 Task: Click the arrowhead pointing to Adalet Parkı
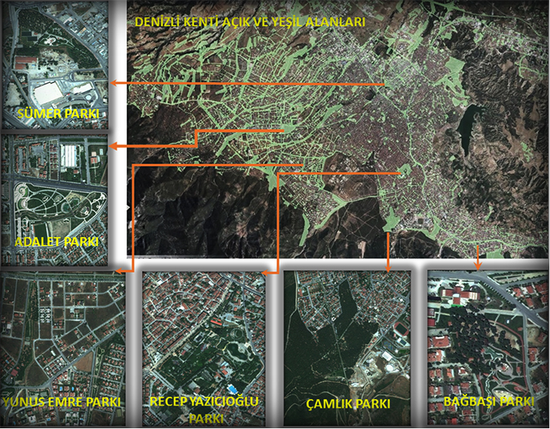[x=114, y=146]
